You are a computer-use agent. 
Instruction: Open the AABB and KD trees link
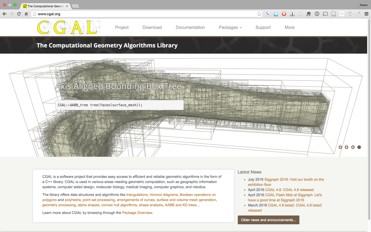181,205
